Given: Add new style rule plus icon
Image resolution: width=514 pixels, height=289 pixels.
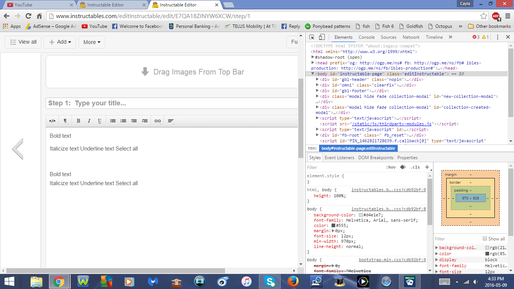Looking at the screenshot, I should point(427,167).
